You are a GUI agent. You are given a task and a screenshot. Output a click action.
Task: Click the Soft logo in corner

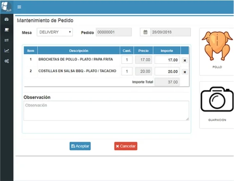7,7
